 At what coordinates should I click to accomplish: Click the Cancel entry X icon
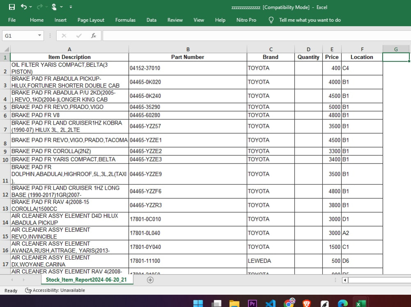click(64, 36)
